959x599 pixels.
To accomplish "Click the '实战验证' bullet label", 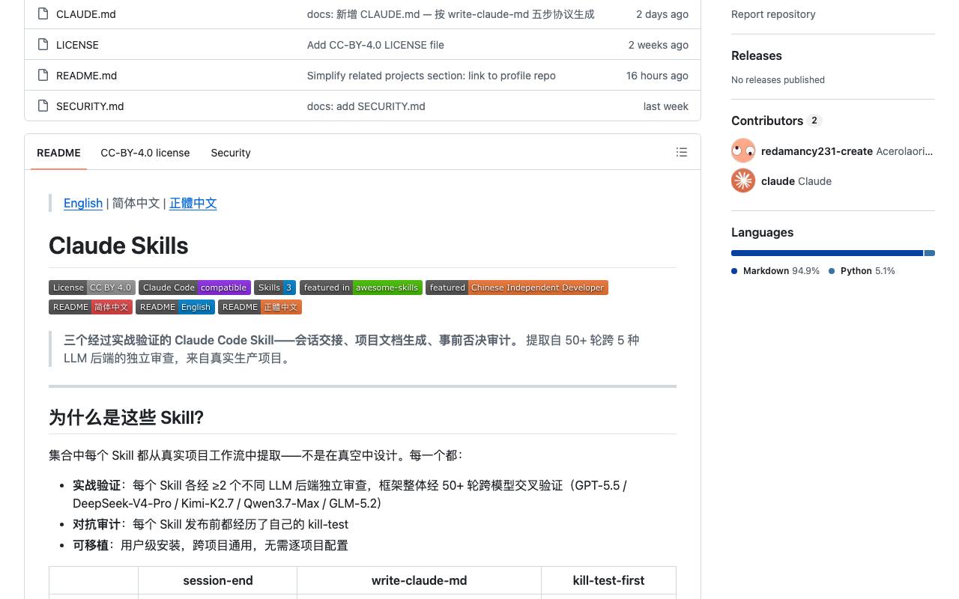I will (x=97, y=485).
